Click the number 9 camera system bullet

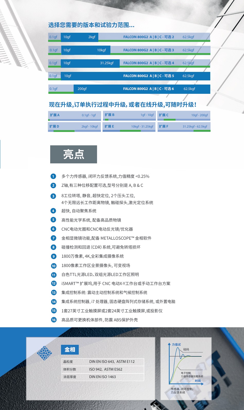(x=54, y=256)
